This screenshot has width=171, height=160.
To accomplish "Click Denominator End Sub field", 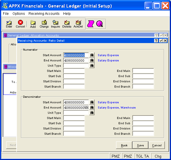I will click(x=143, y=123).
